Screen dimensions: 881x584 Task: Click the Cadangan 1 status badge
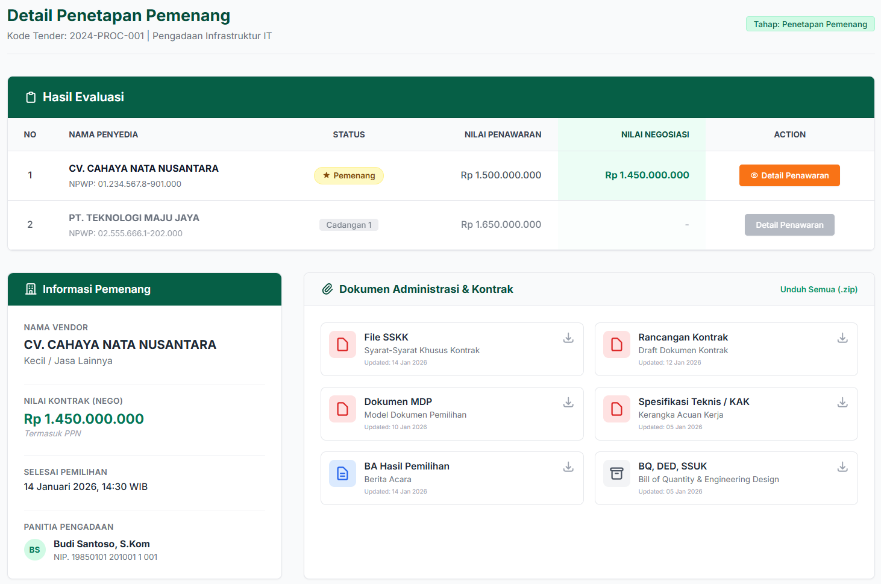coord(348,225)
